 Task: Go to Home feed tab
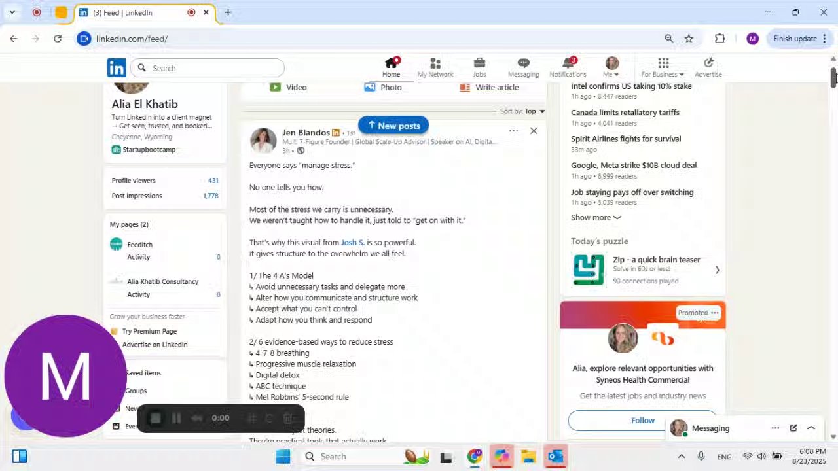[391, 67]
